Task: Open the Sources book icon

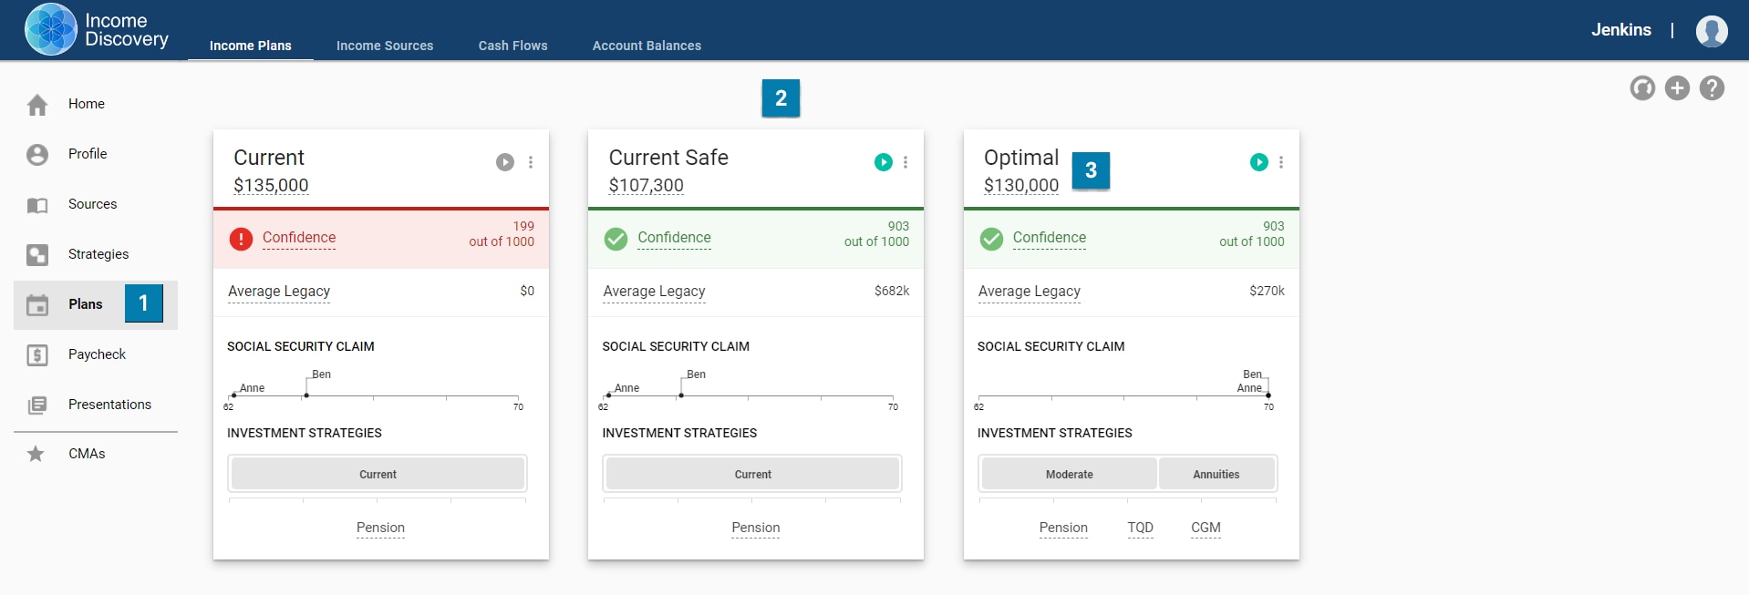Action: click(37, 205)
